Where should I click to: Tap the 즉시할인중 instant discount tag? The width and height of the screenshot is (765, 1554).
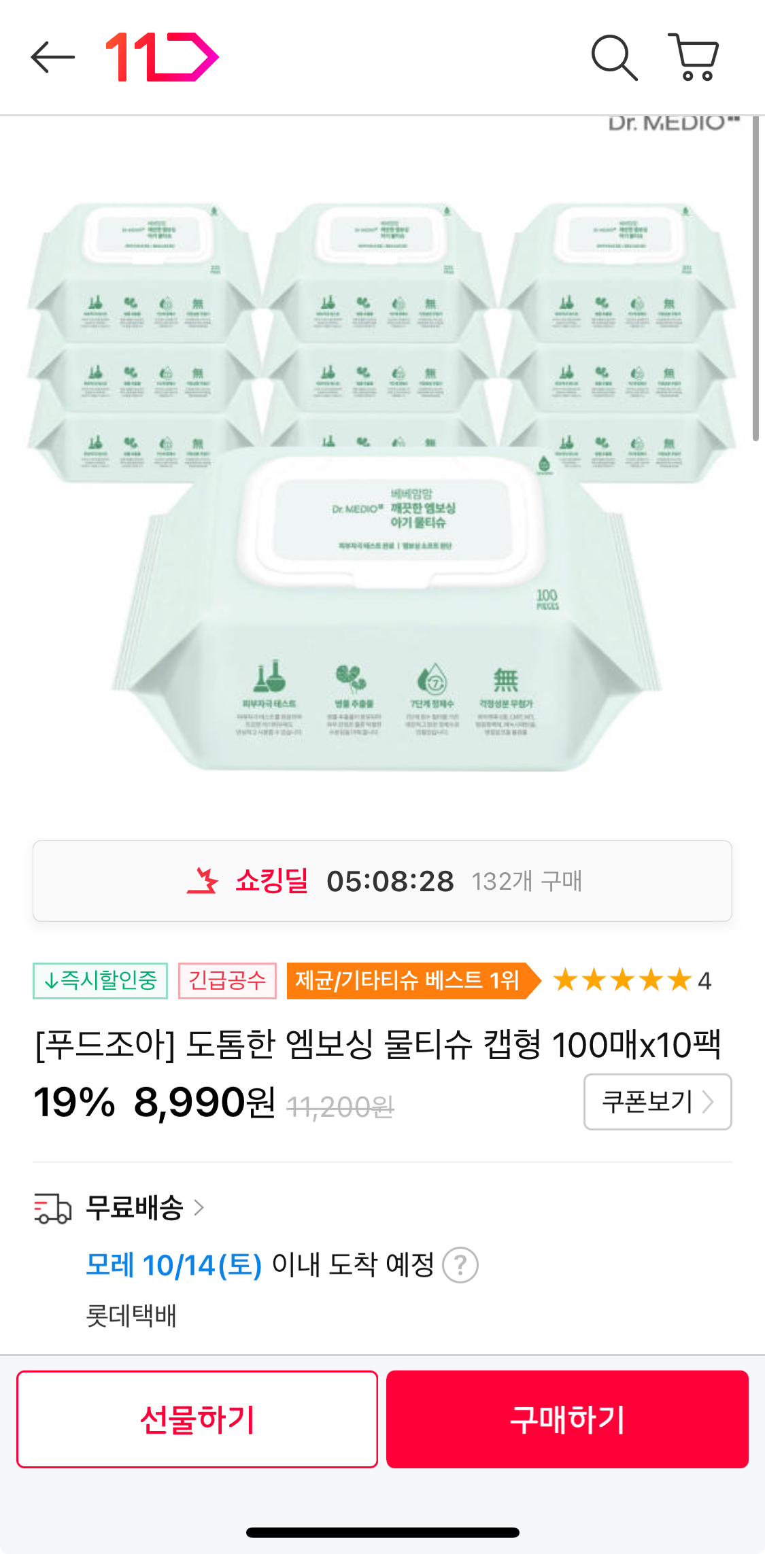[100, 981]
